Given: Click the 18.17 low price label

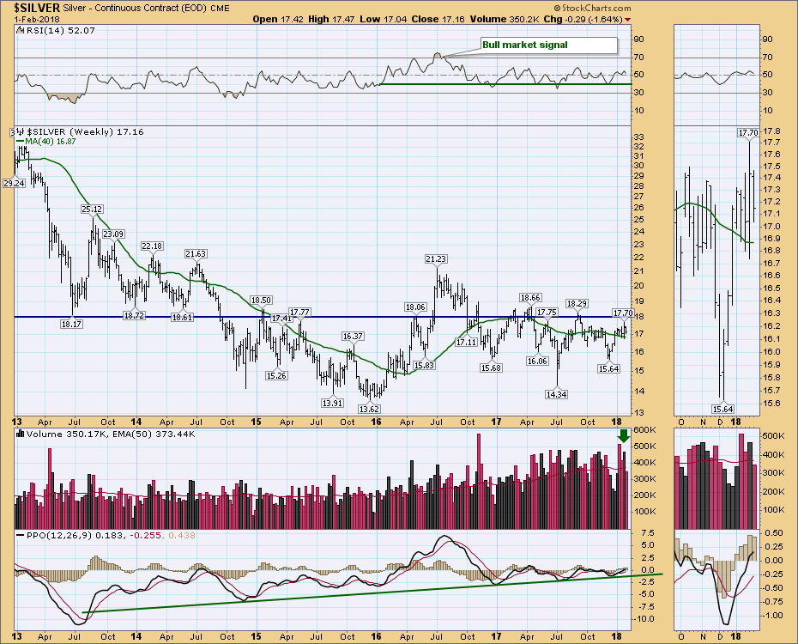Looking at the screenshot, I should (71, 324).
